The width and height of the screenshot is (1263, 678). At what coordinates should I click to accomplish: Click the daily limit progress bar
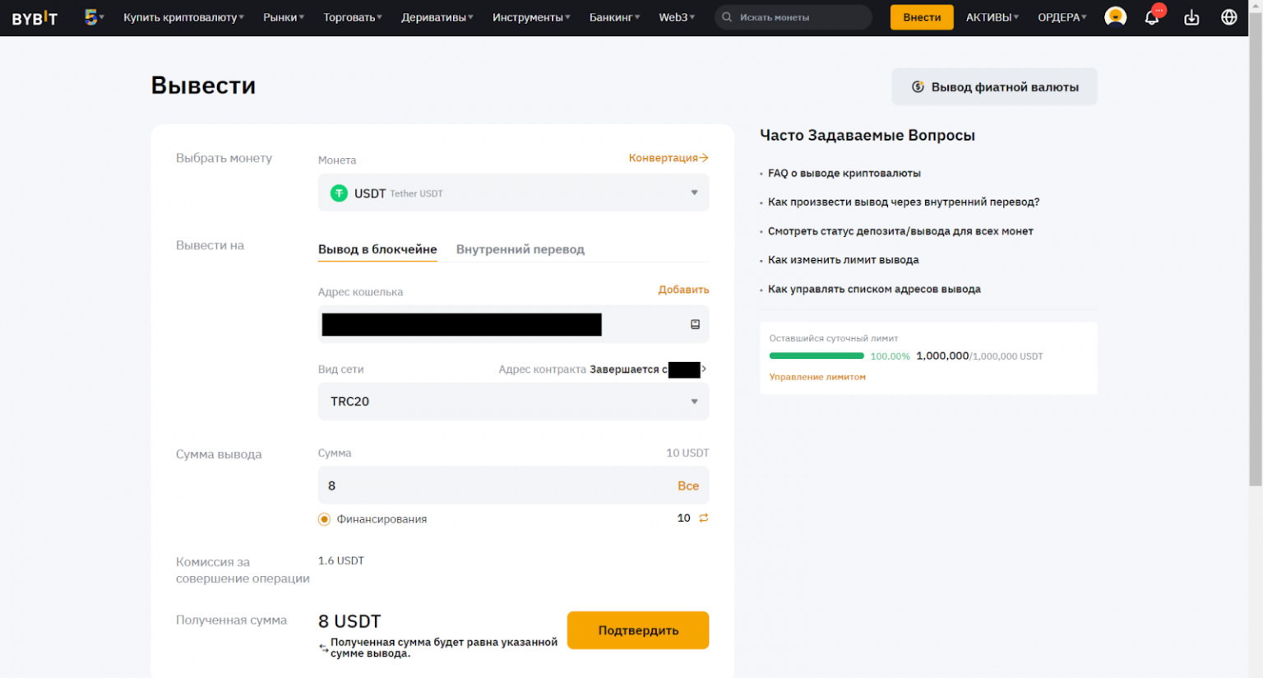[816, 356]
